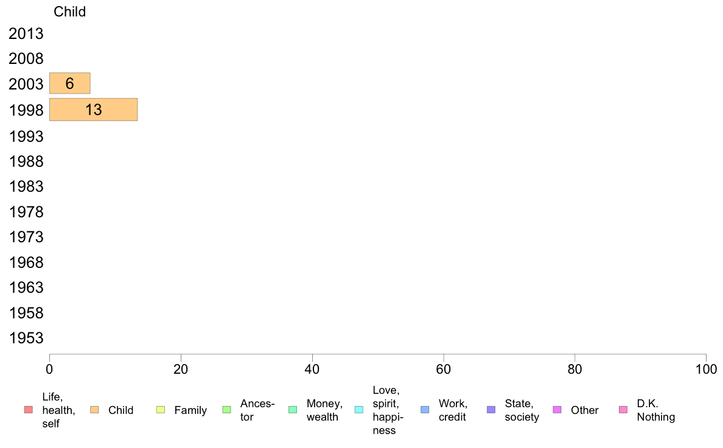This screenshot has height=448, width=723.
Task: Select the Ancestor legend swatch
Action: (x=226, y=410)
